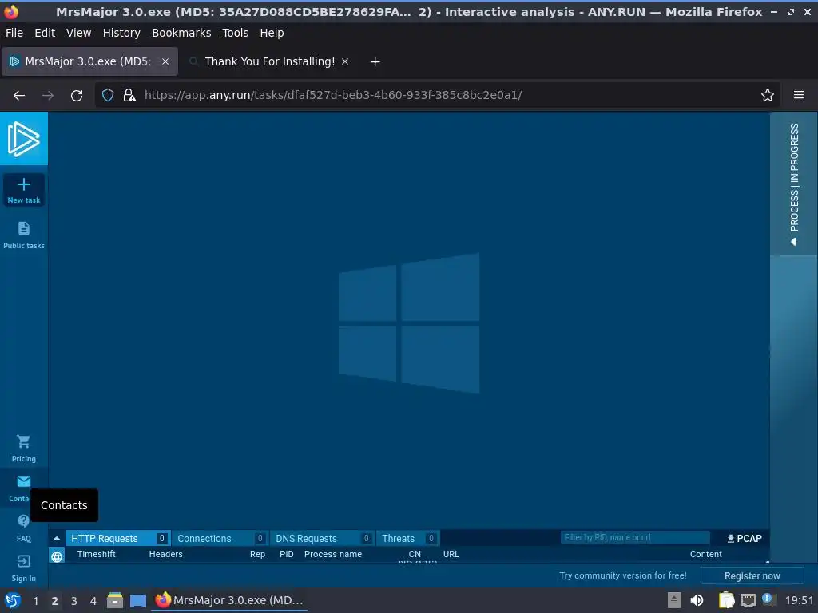Image resolution: width=818 pixels, height=613 pixels.
Task: Open tracking protection shield icon
Action: 108,96
